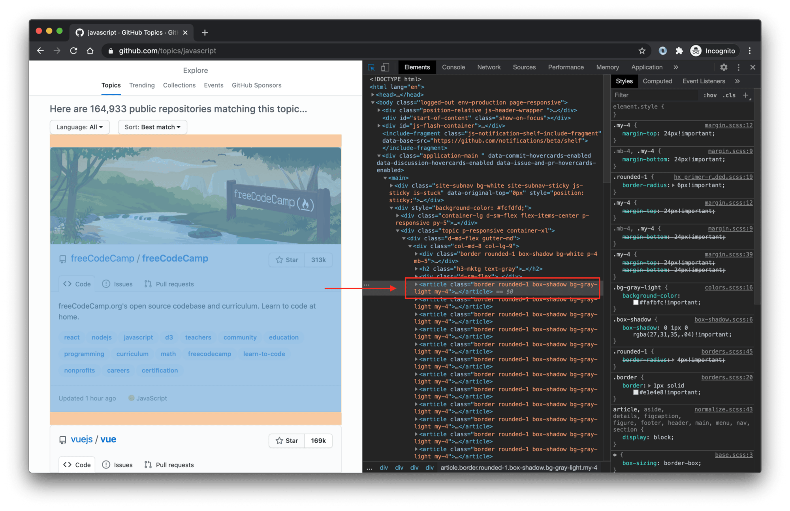Open the Language: All dropdown
Screen dimensions: 790x511
pos(79,127)
